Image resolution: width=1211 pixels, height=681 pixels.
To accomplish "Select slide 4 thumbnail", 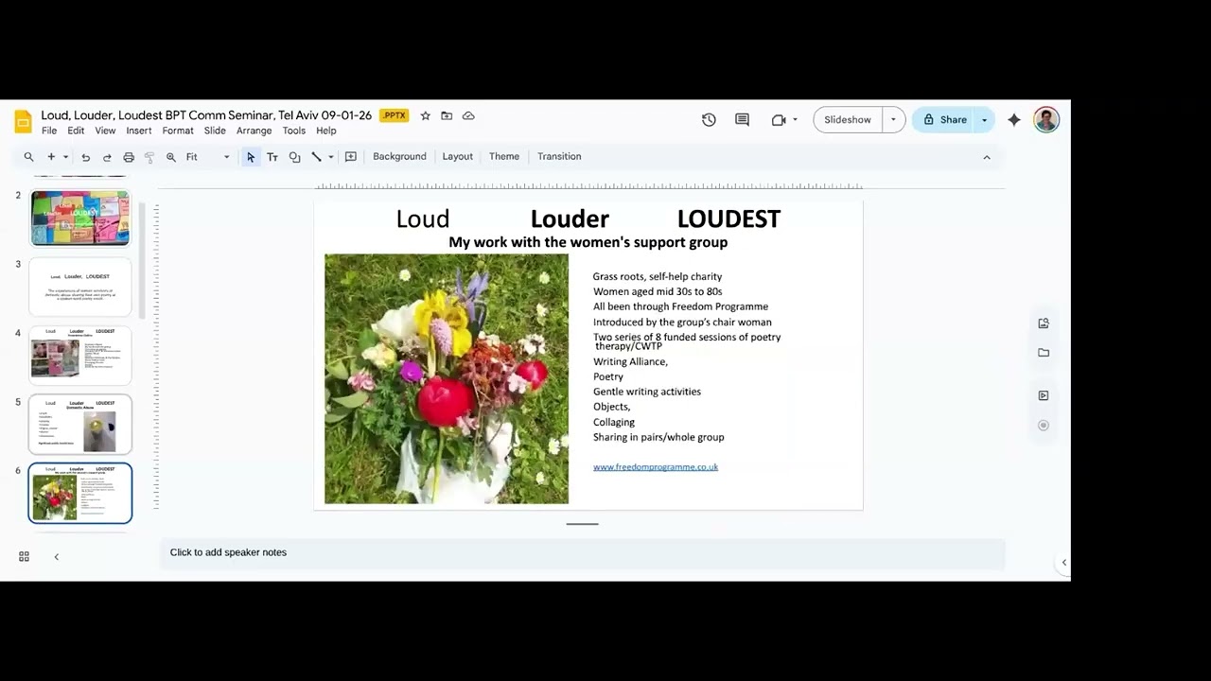I will 80,356.
